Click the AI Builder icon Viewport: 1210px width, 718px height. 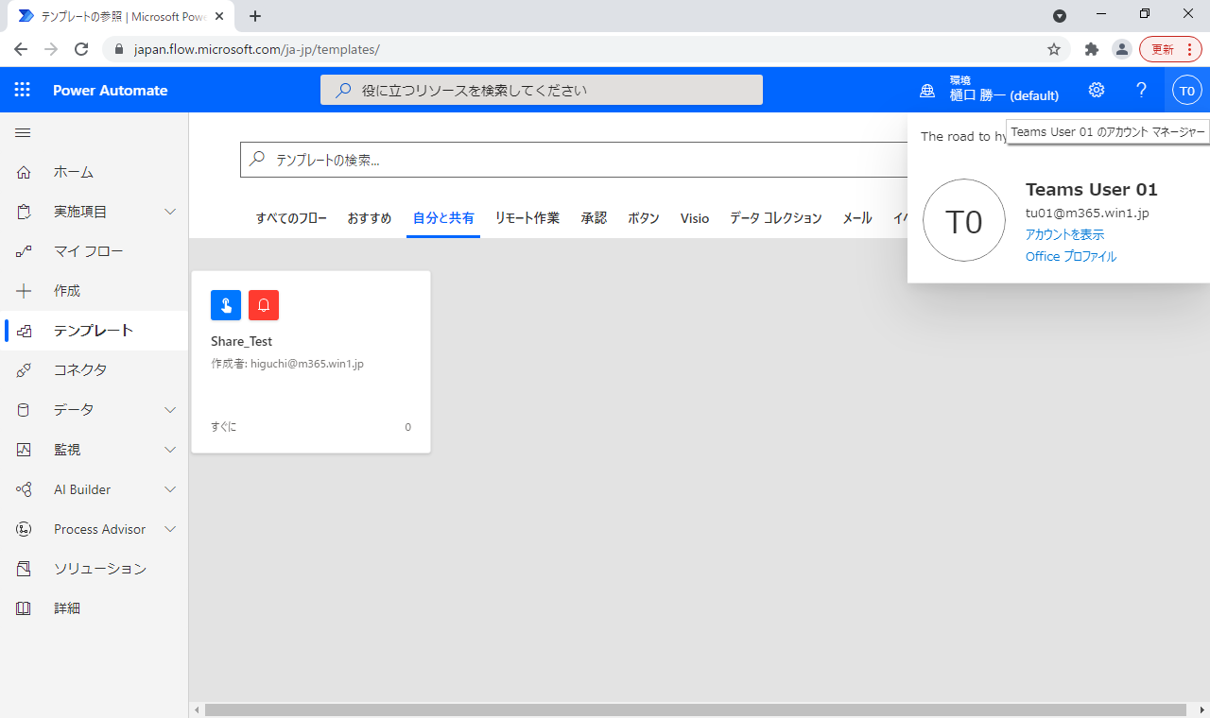coord(24,489)
